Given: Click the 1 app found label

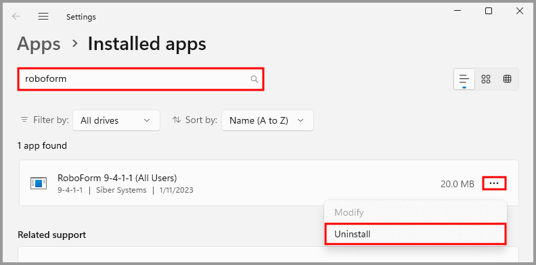Looking at the screenshot, I should click(x=42, y=146).
